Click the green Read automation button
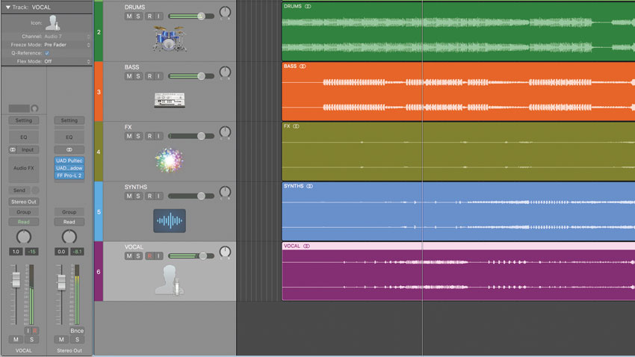This screenshot has width=635, height=357. point(23,222)
